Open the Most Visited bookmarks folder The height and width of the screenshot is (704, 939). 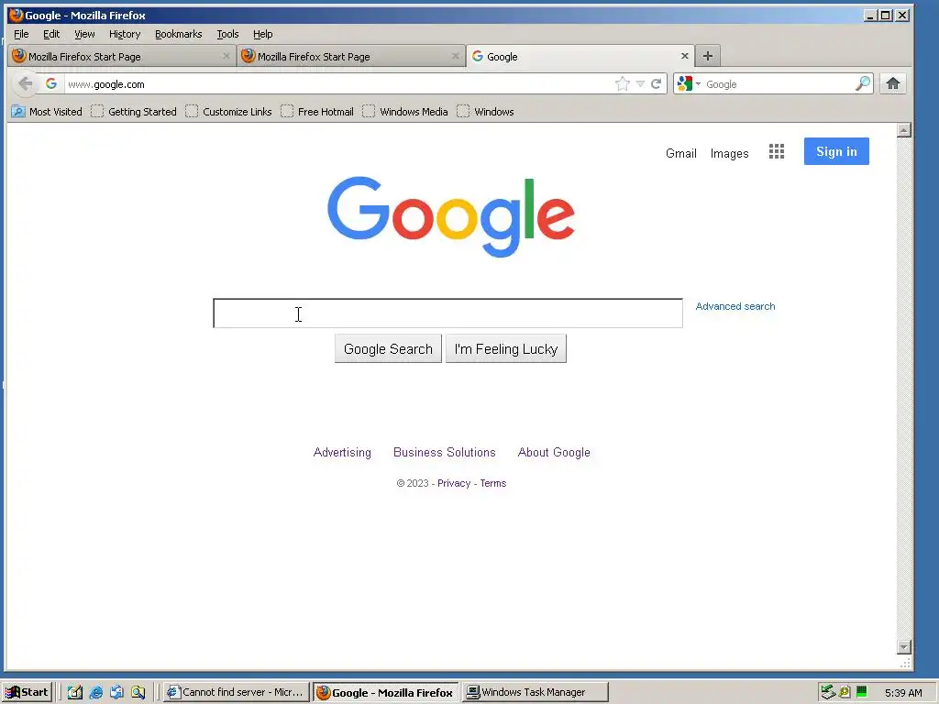[47, 111]
